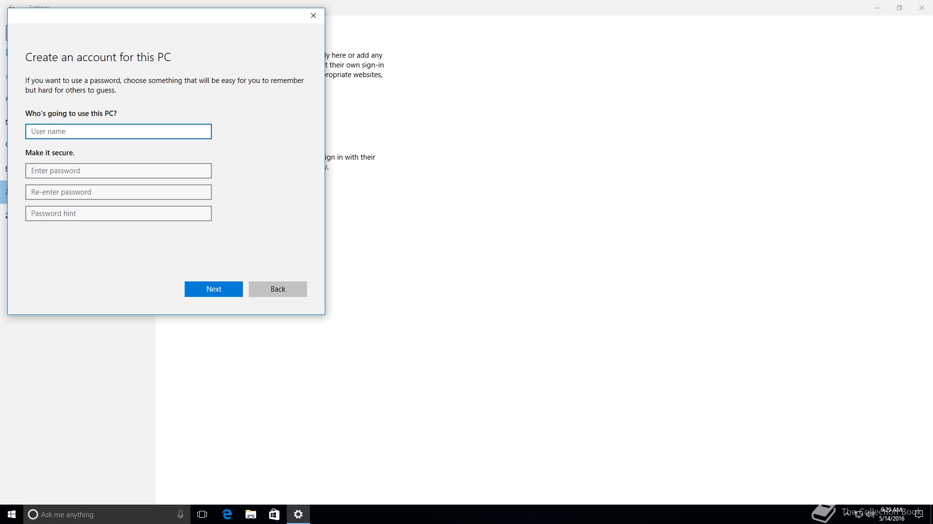
Task: Open the Windows Store taskbar icon
Action: coord(274,514)
